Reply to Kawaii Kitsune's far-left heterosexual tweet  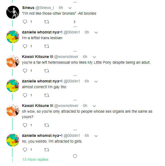click(x=25, y=71)
